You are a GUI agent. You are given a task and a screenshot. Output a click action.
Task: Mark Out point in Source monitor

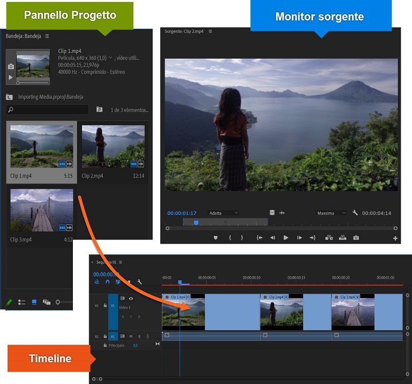tap(242, 237)
